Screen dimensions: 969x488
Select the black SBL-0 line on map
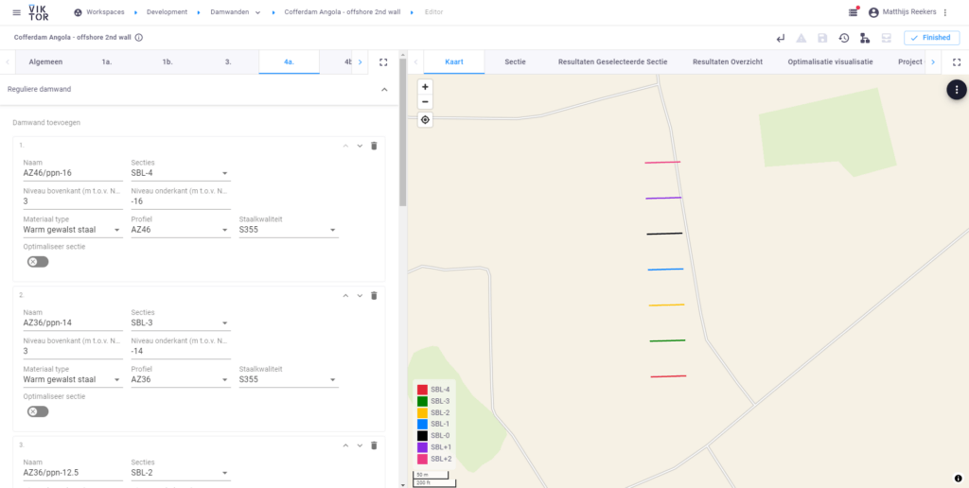[664, 234]
